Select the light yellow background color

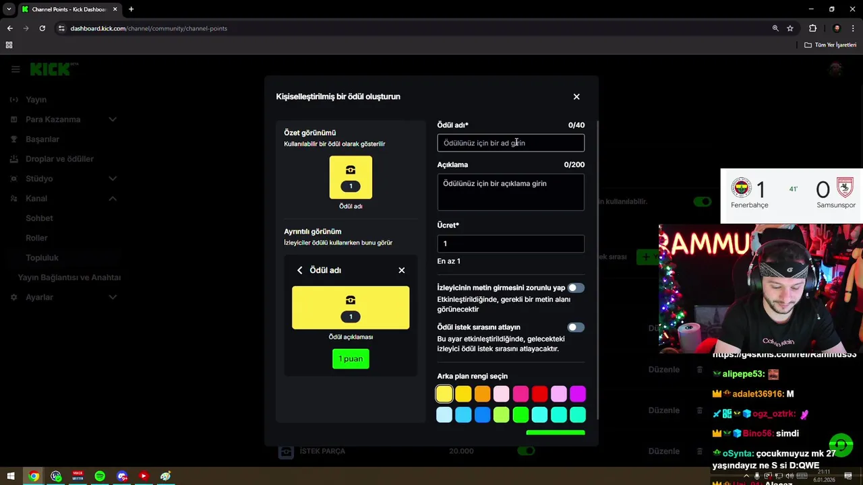tap(444, 393)
